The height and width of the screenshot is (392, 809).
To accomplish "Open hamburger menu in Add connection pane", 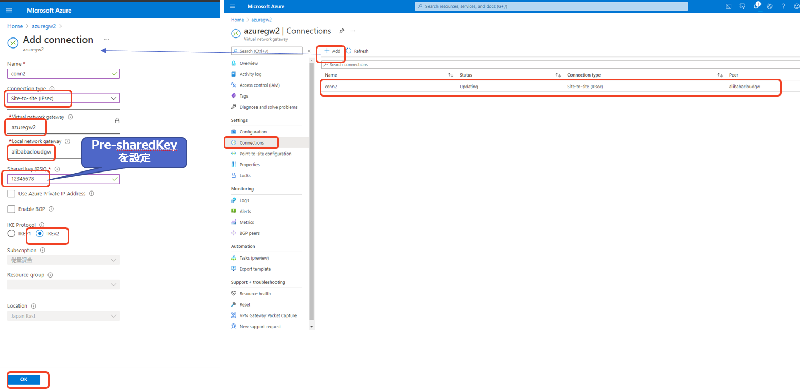I will coord(9,10).
